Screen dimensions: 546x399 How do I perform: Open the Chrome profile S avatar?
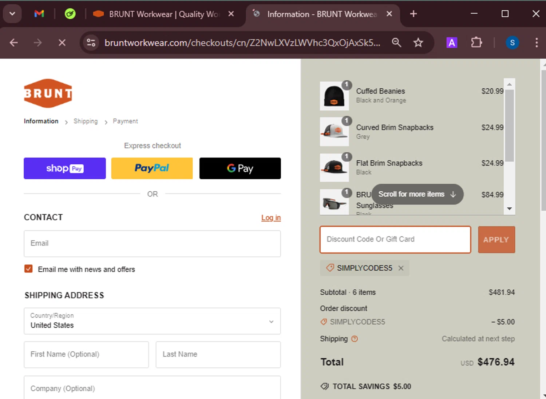coord(512,43)
